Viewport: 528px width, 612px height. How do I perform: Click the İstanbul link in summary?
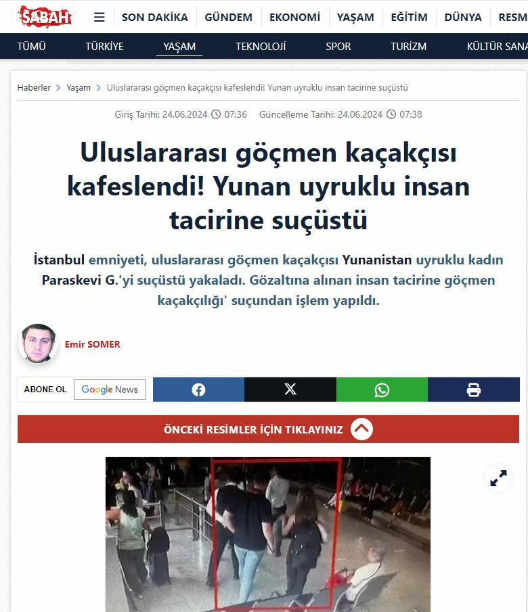point(59,260)
